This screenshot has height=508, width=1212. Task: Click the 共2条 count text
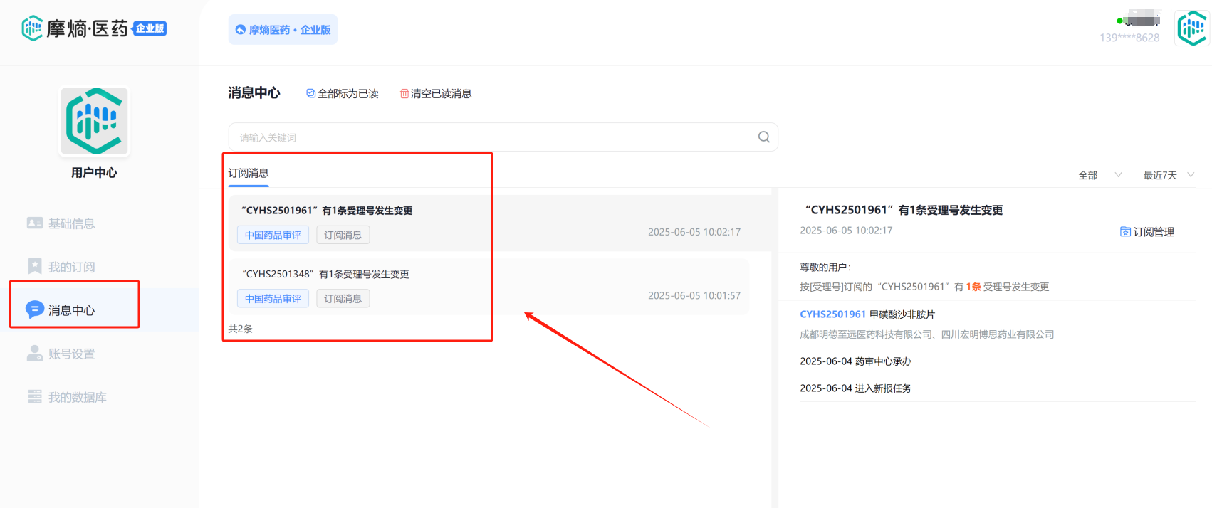[x=241, y=329]
